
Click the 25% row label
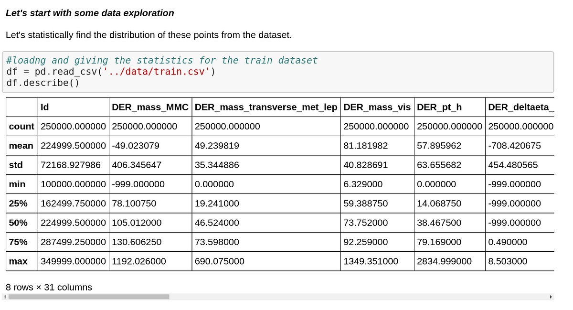[20, 203]
